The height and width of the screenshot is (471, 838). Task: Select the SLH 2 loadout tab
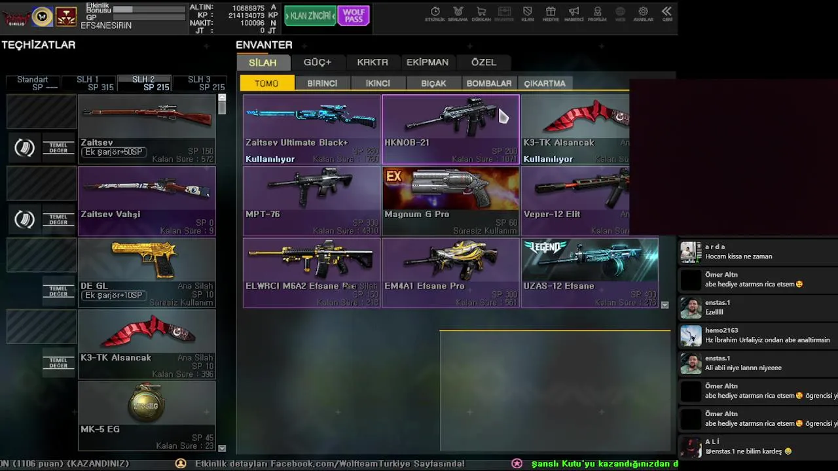pyautogui.click(x=143, y=83)
